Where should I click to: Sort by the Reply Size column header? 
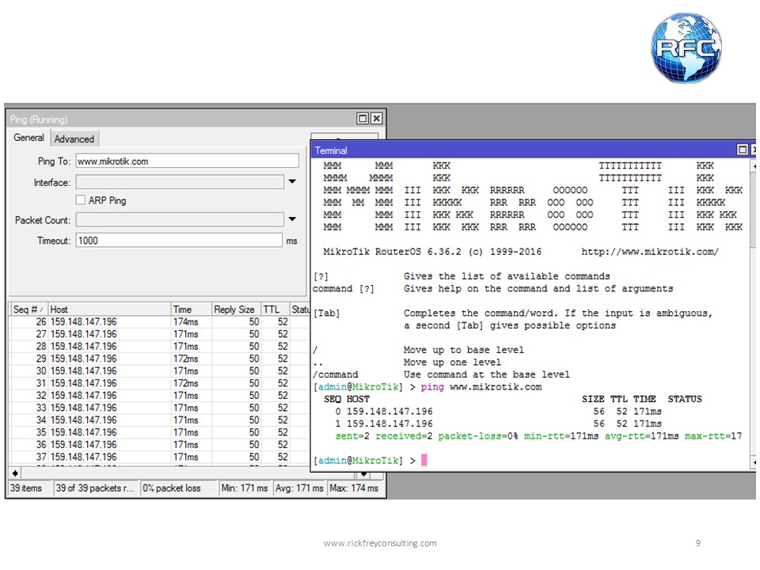pos(236,310)
